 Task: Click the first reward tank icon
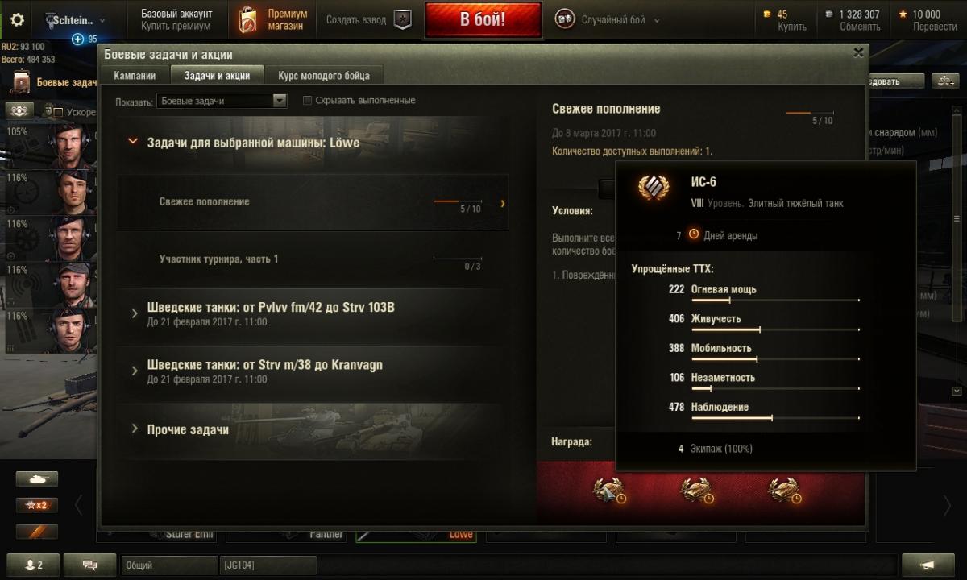[x=609, y=490]
